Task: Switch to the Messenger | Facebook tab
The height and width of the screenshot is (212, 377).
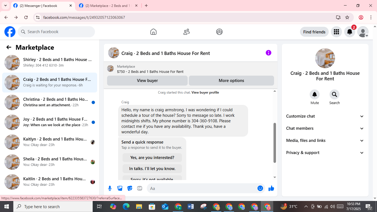Action: click(43, 6)
